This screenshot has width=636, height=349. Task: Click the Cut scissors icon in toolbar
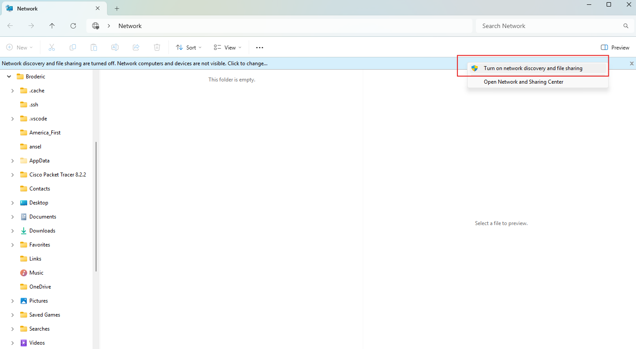(52, 47)
